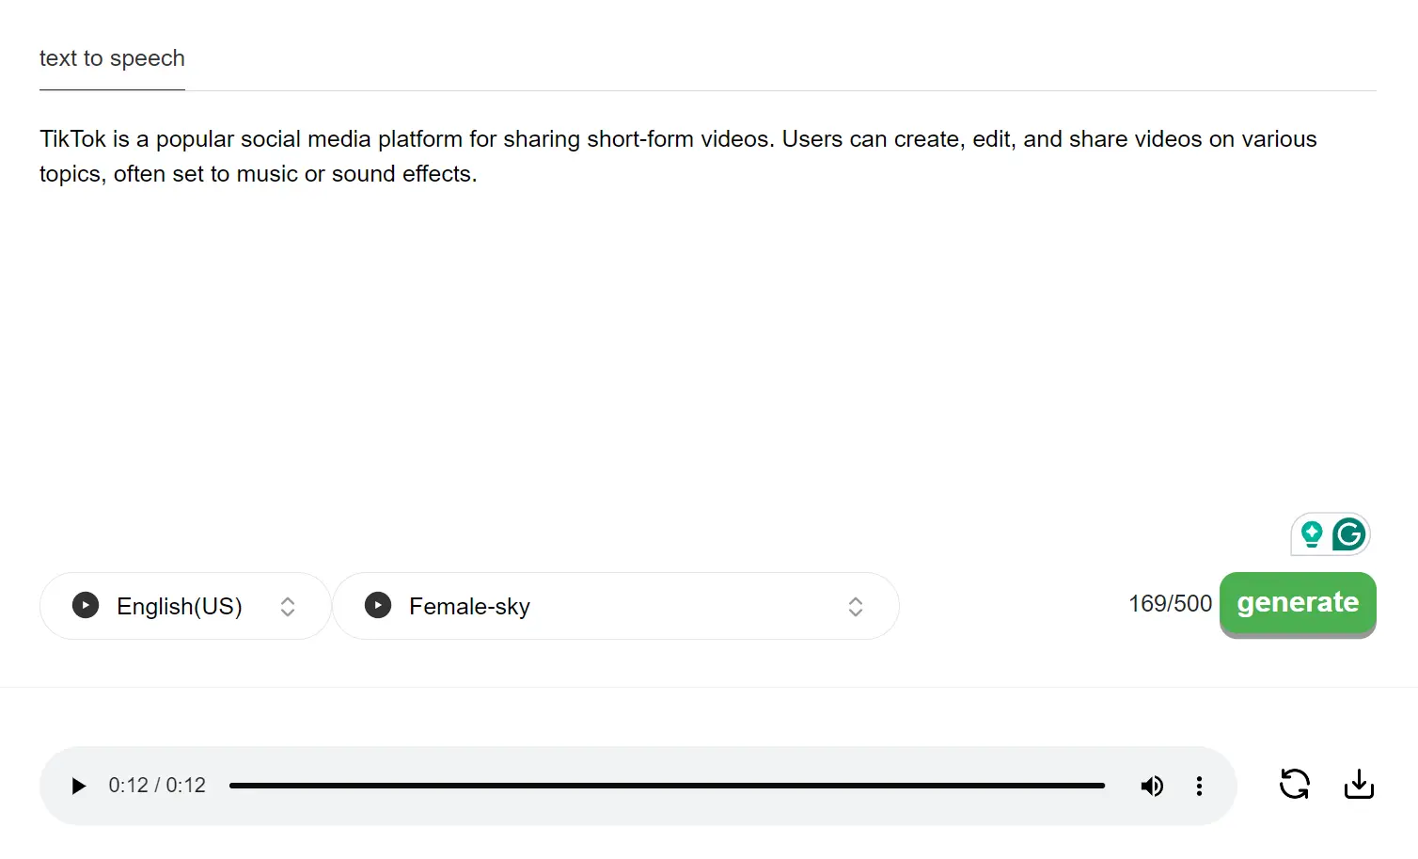Image resolution: width=1418 pixels, height=859 pixels.
Task: Play the generated audio clip
Action: click(x=79, y=786)
